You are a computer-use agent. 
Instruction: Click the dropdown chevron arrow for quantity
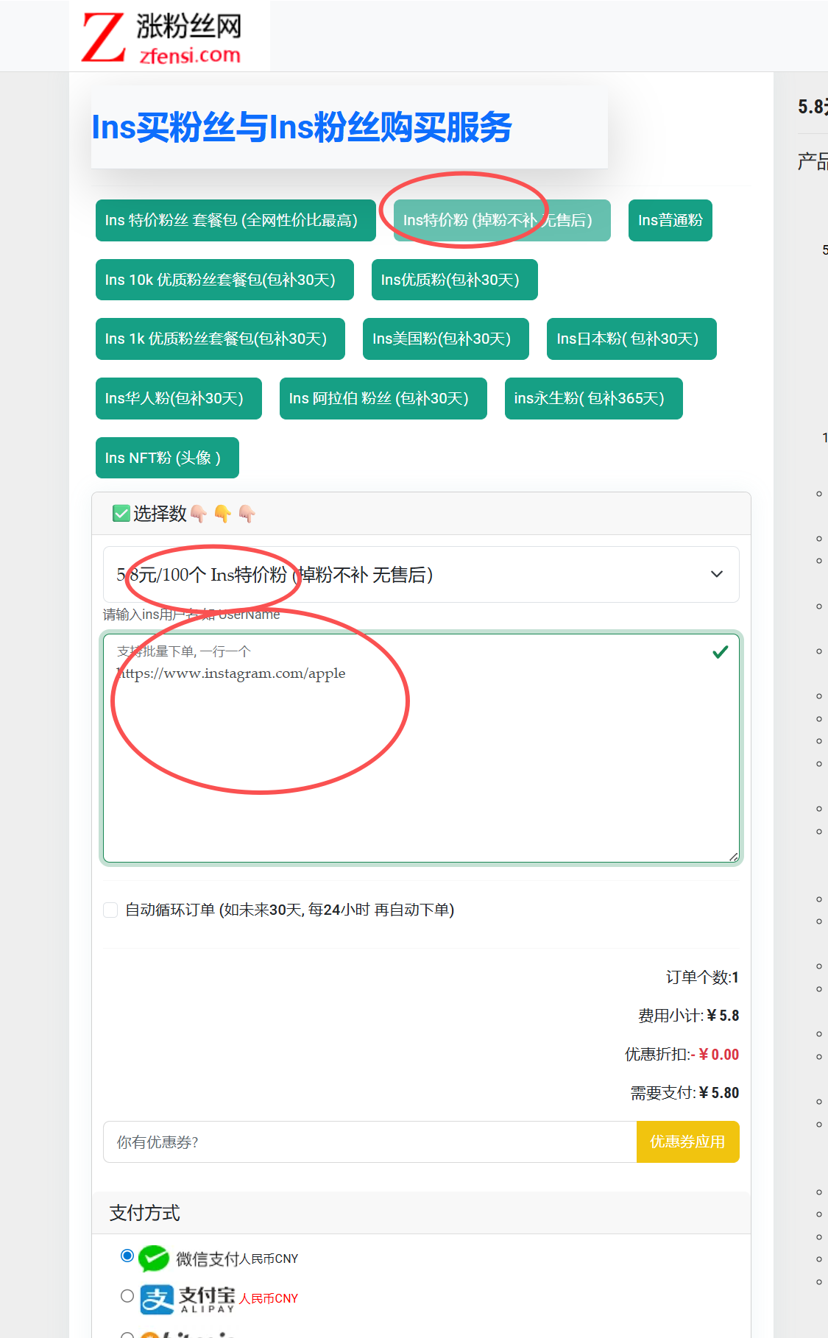tap(716, 575)
